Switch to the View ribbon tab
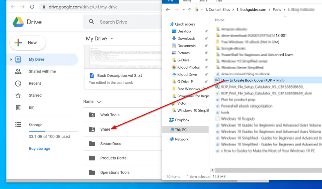The width and height of the screenshot is (322, 189). [x=219, y=1]
